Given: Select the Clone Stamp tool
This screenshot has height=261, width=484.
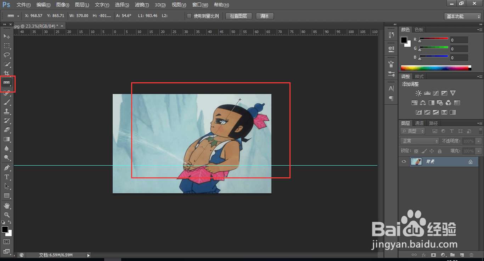Looking at the screenshot, I should click(x=7, y=111).
